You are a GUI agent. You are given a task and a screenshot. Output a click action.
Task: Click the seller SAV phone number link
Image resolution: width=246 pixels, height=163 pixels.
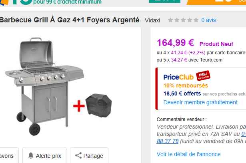[168, 141]
